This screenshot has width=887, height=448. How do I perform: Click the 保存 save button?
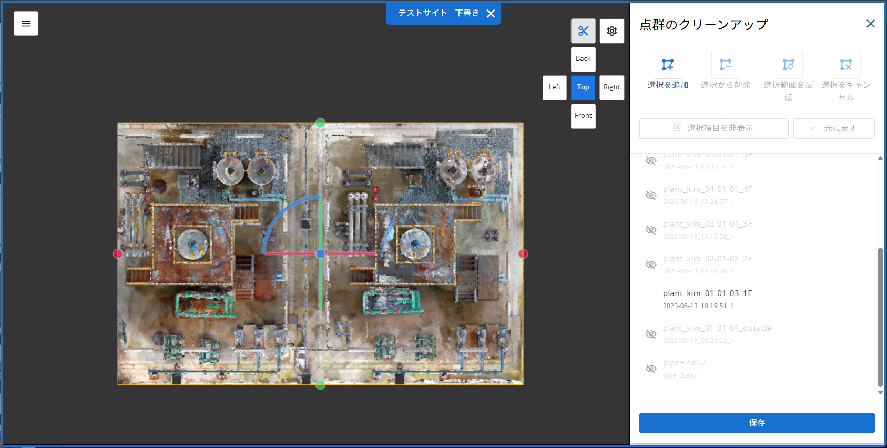pyautogui.click(x=757, y=423)
